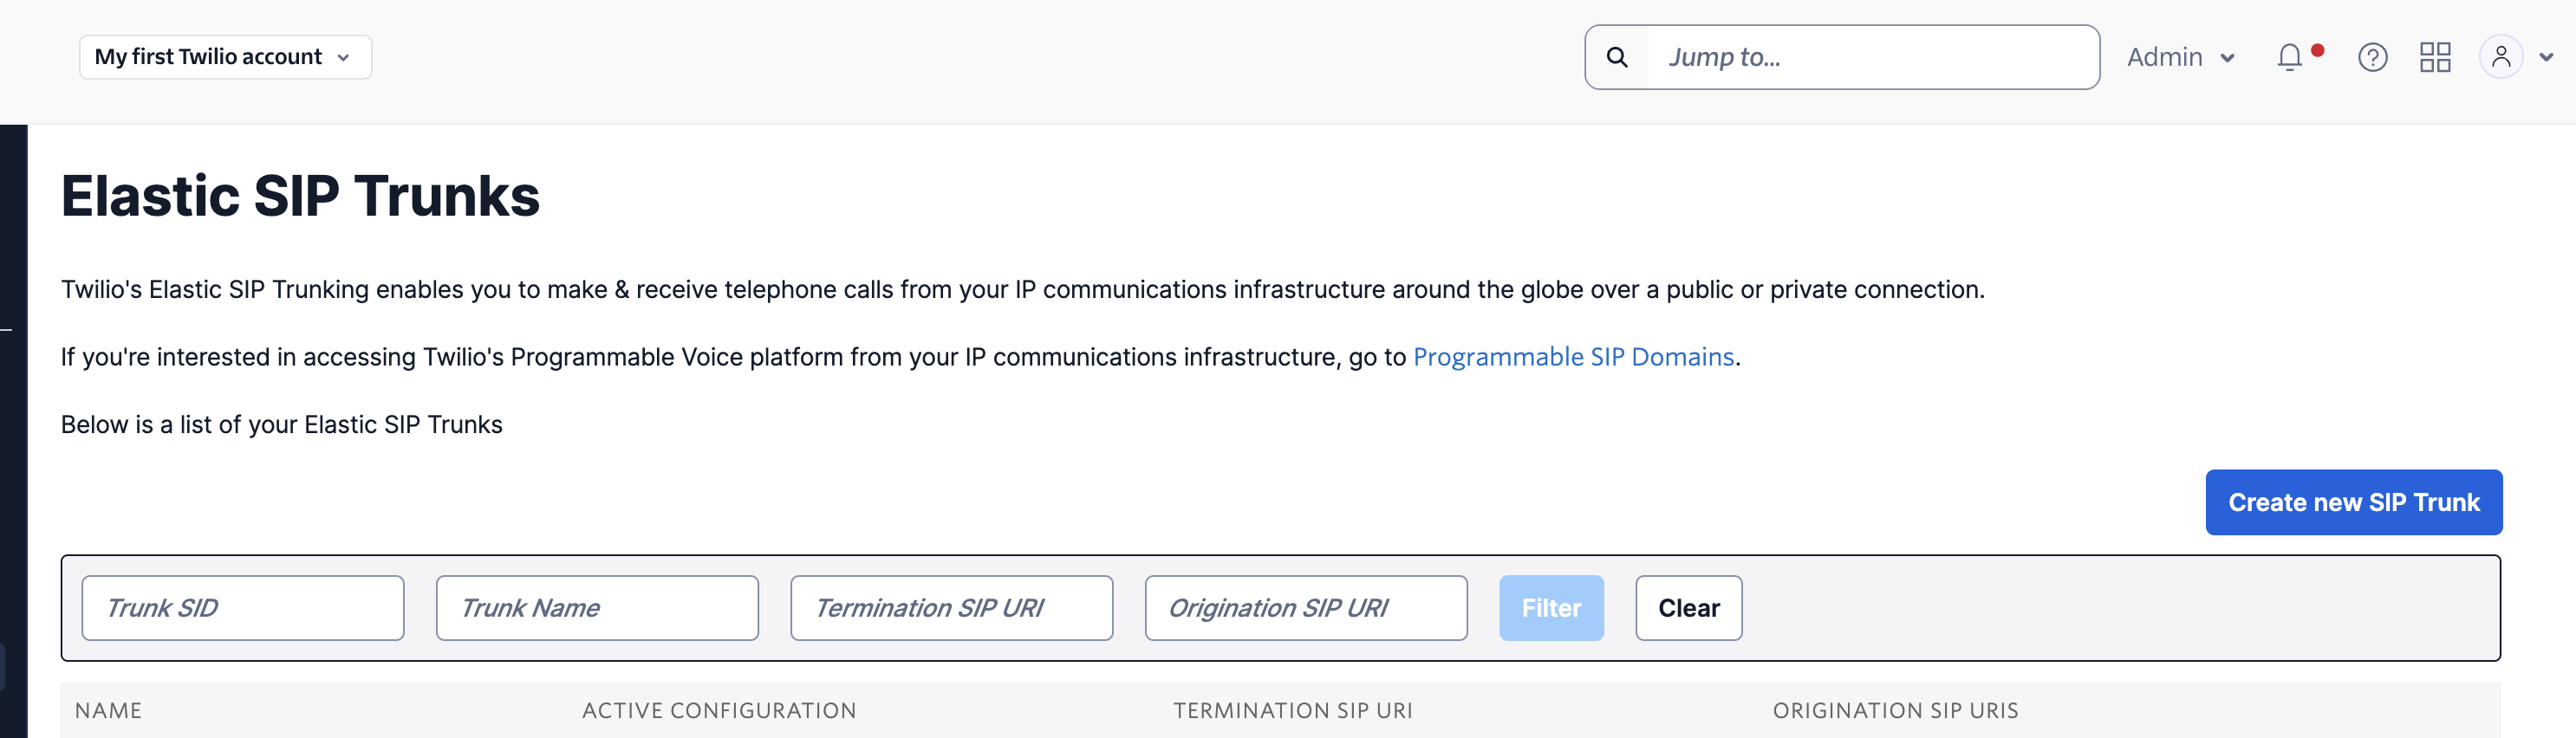
Task: Click the Create new SIP Trunk button
Action: point(2353,502)
